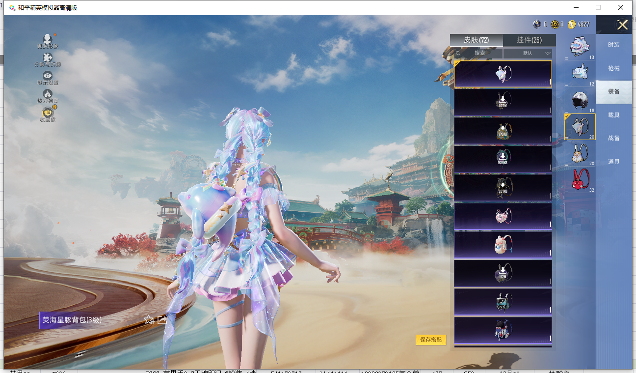
Task: Choose the equipment slot numbered 13
Action: [580, 47]
